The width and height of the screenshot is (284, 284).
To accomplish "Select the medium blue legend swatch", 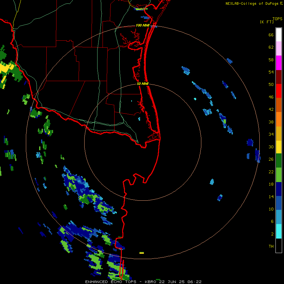I will [x=279, y=203].
